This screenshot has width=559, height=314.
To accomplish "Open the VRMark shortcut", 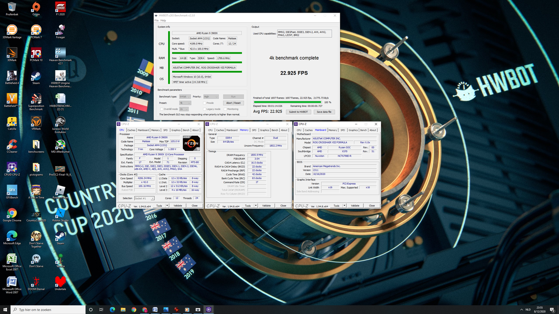I will tap(36, 123).
